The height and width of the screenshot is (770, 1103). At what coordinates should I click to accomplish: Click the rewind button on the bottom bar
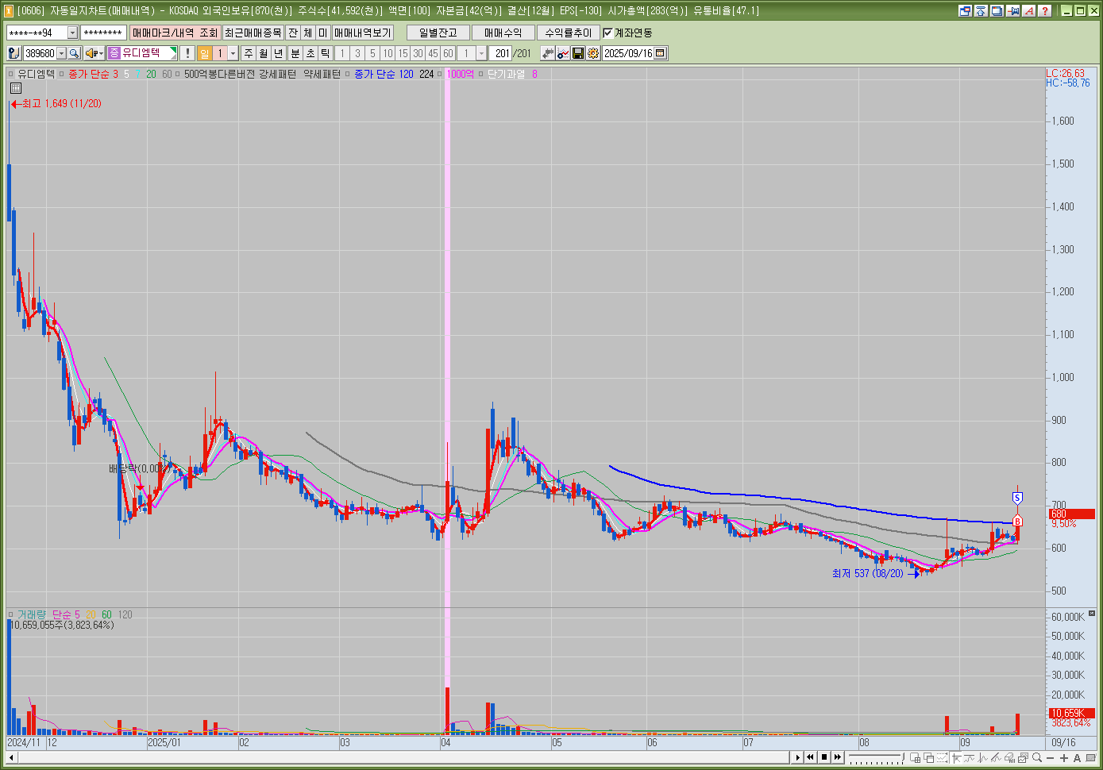click(x=810, y=757)
